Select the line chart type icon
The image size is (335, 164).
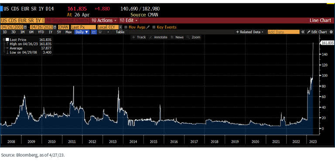tap(94, 32)
